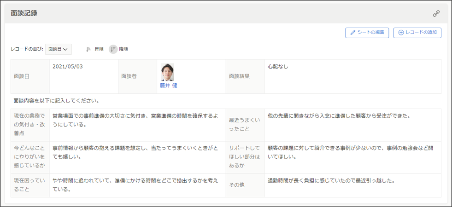This screenshot has width=452, height=207.
Task: Click the text starting 通勤時間が長く
Action: pyautogui.click(x=331, y=181)
